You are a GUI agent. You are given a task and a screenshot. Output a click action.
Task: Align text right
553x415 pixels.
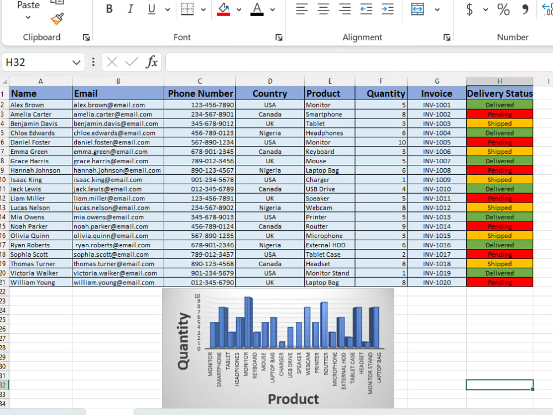345,9
